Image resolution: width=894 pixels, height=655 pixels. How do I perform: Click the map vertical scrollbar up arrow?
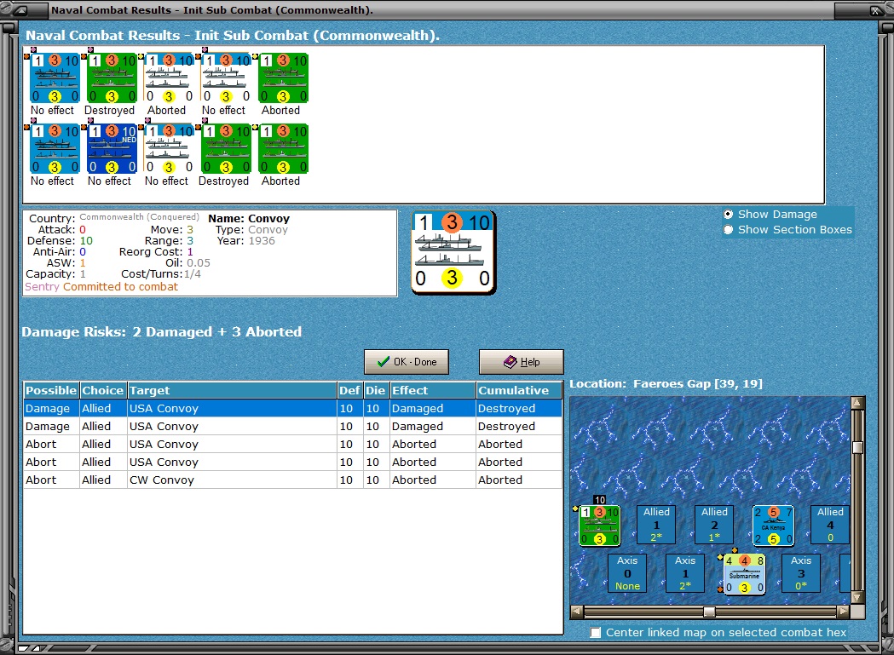click(857, 403)
